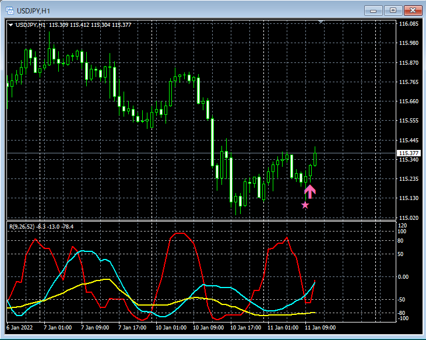The image size is (426, 340).
Task: Click the 115.870 price scale label
Action: (x=409, y=63)
